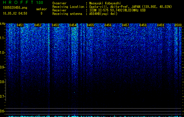This screenshot has width=184, height=117.
Task: Click the 0457 time marker
Action: [x=125, y=25]
